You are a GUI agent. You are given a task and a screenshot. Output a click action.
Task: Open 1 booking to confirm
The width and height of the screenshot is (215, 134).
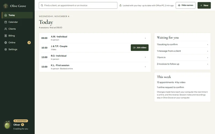click(x=182, y=44)
